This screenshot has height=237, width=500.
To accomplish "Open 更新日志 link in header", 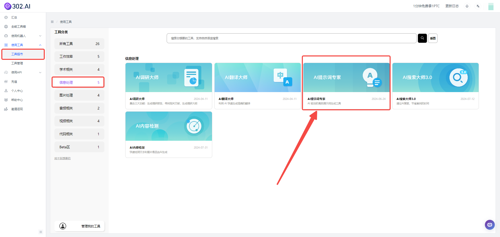I will [x=452, y=6].
